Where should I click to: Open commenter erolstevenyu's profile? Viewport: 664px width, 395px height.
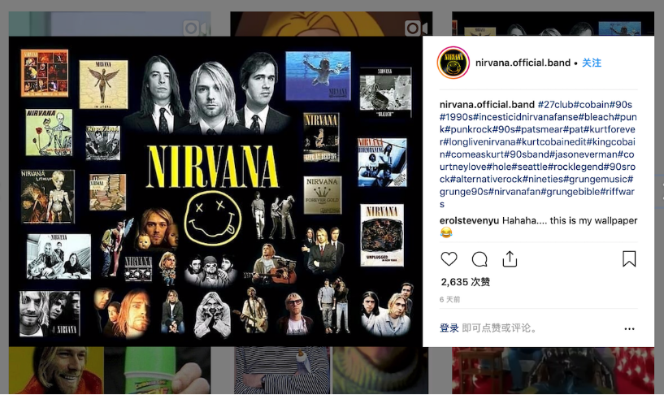pyautogui.click(x=469, y=220)
